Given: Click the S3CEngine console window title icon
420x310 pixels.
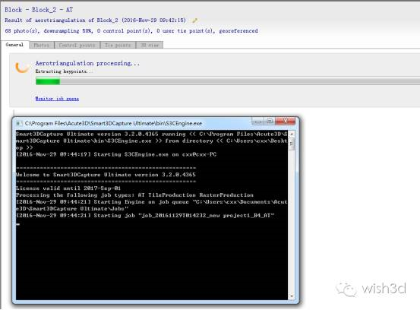Looking at the screenshot, I should click(18, 124).
